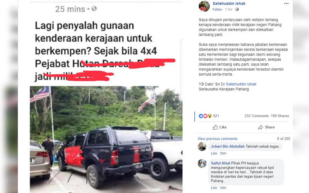Open the reactions emoji summary icons
Image resolution: width=309 pixels, height=193 pixels.
pos(205,116)
